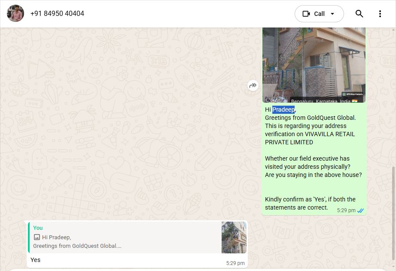396x271 pixels.
Task: Open the contact's profile picture
Action: click(15, 13)
